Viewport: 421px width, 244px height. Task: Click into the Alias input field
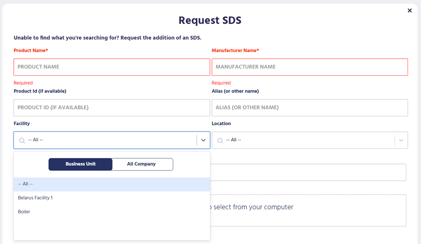(309, 108)
